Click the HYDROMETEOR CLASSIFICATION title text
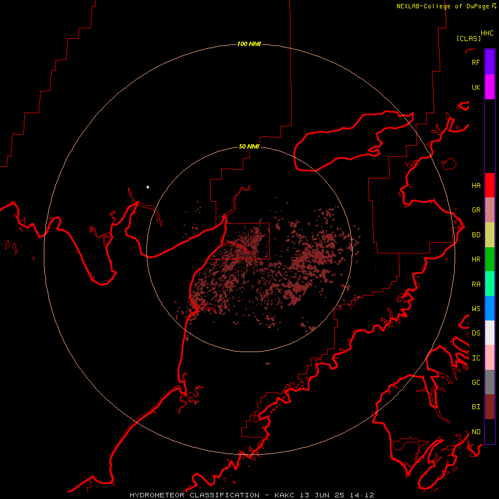499x499 pixels. (195, 495)
